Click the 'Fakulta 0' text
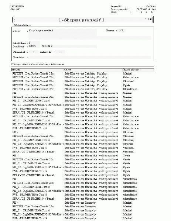This screenshot has width=171, height=221. pyautogui.click(x=47, y=46)
